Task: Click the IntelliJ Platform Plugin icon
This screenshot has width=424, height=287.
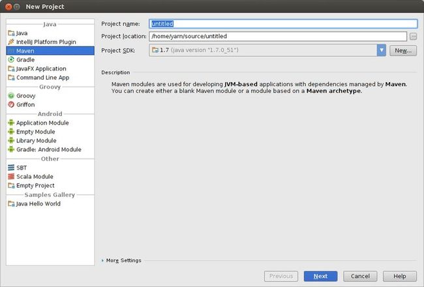Action: tap(11, 42)
